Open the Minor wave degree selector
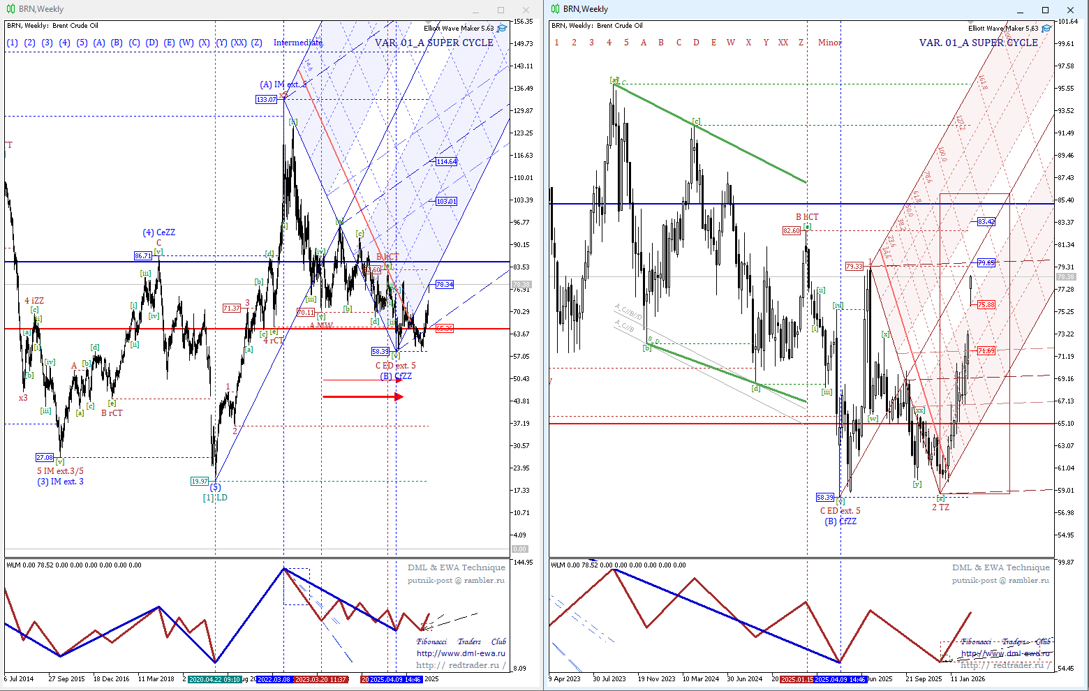Screen dimensions: 1089x691 click(x=829, y=43)
